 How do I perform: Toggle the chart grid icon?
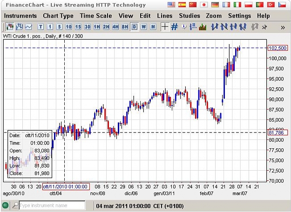[175, 27]
